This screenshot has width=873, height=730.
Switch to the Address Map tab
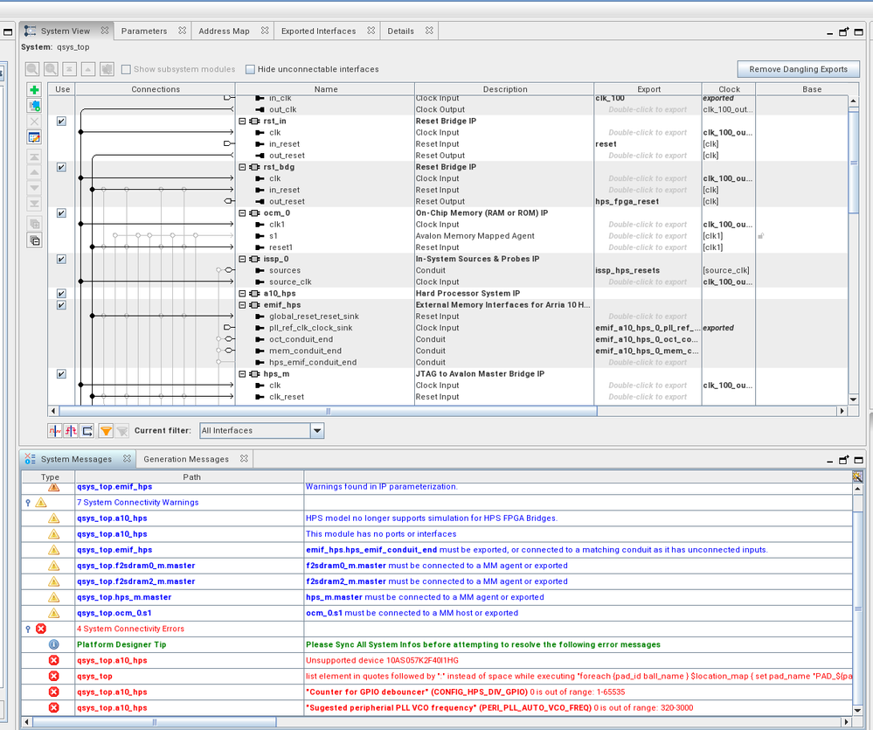point(224,31)
